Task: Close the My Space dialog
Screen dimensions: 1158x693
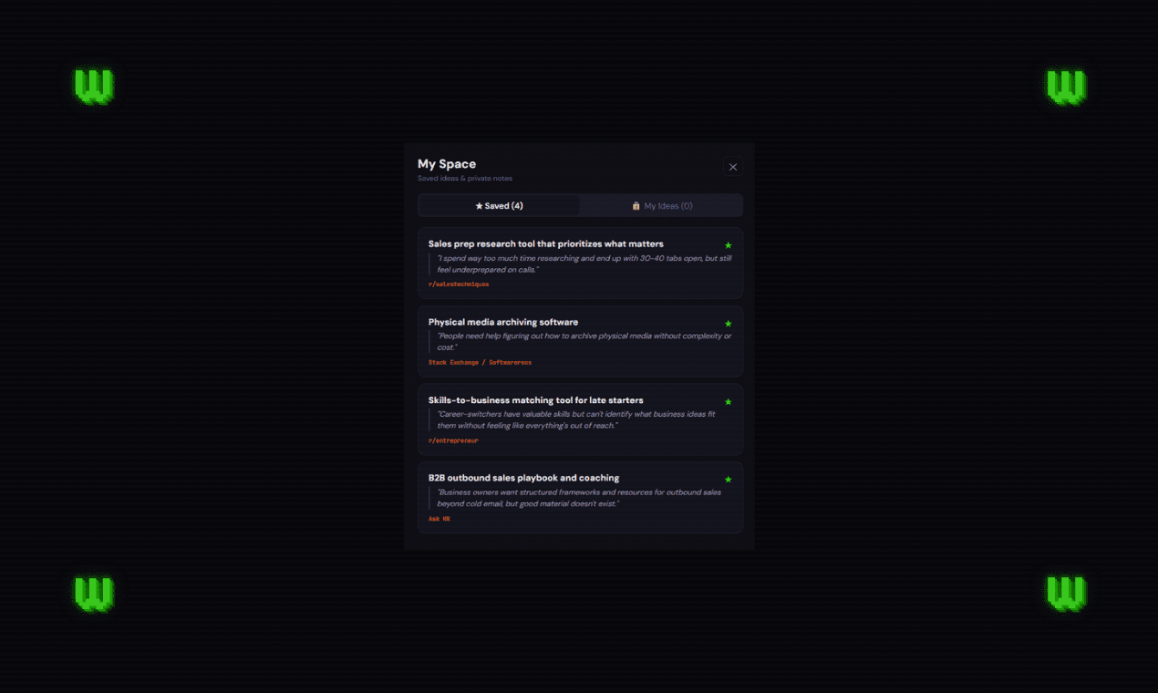Action: (732, 167)
